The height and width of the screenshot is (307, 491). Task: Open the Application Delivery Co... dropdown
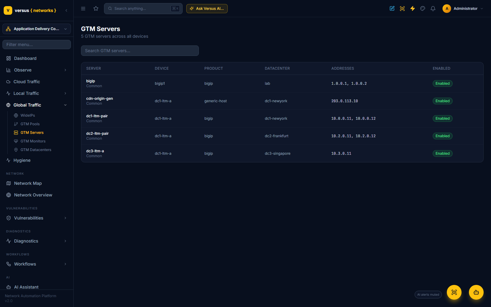coord(37,29)
